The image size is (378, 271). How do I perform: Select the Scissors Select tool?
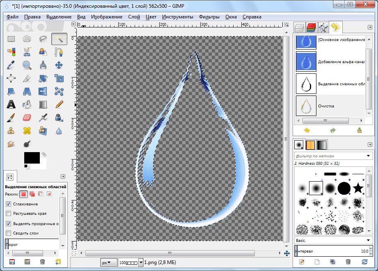point(27,52)
